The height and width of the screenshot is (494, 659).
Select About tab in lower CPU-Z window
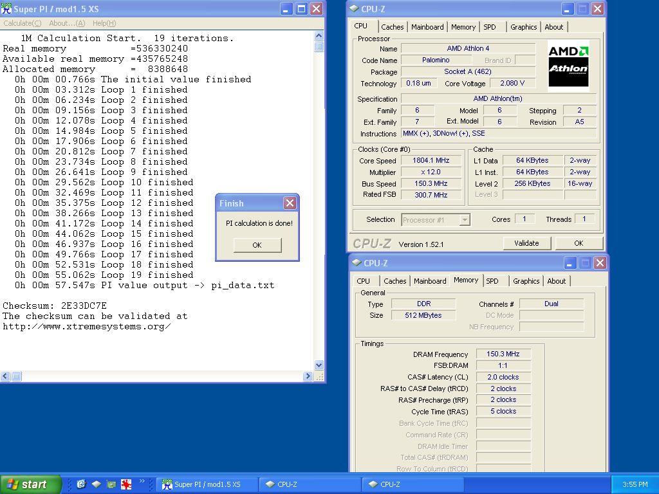[x=557, y=281]
